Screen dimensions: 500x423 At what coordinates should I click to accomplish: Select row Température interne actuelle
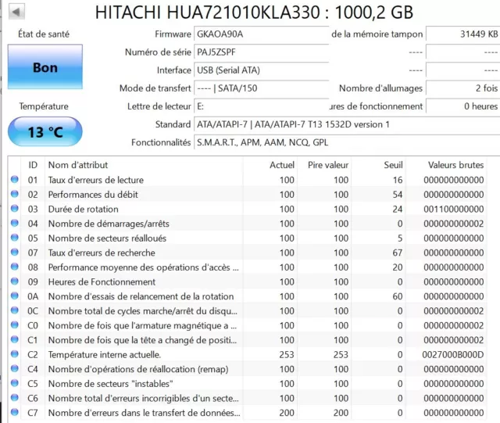tap(247, 354)
